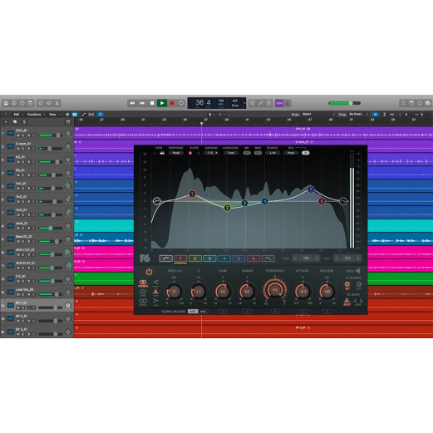The width and height of the screenshot is (433, 433).
Task: Select the F6 low-cut filter band button
Action: (165, 258)
